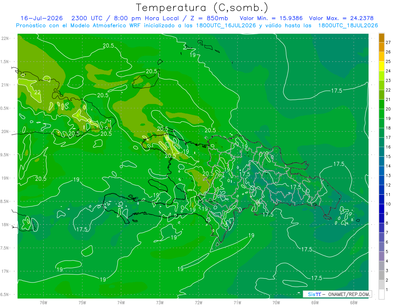Pick the yellow swatch between 24 and 25
The image size is (397, 307).
tap(381, 66)
